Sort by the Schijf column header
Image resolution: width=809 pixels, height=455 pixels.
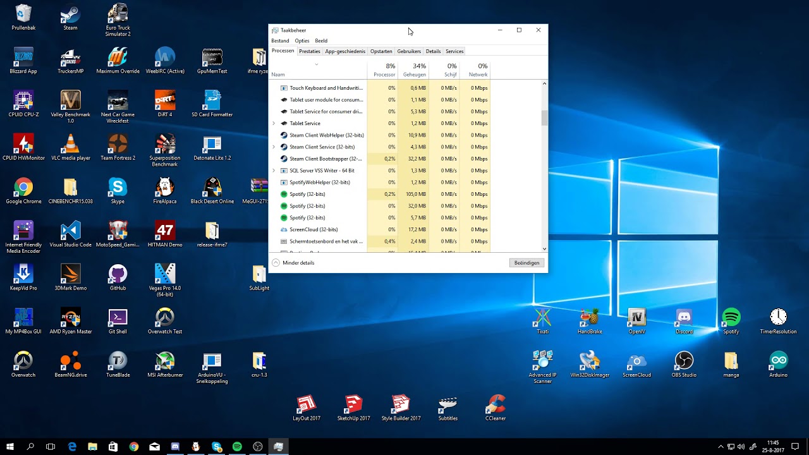444,70
